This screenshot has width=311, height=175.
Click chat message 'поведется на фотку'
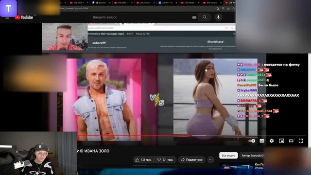(282, 65)
